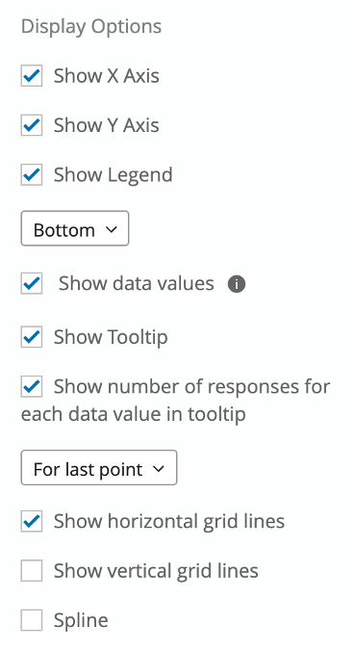
Task: Click the chevron arrow in the Bottom dropdown
Action: (x=112, y=229)
